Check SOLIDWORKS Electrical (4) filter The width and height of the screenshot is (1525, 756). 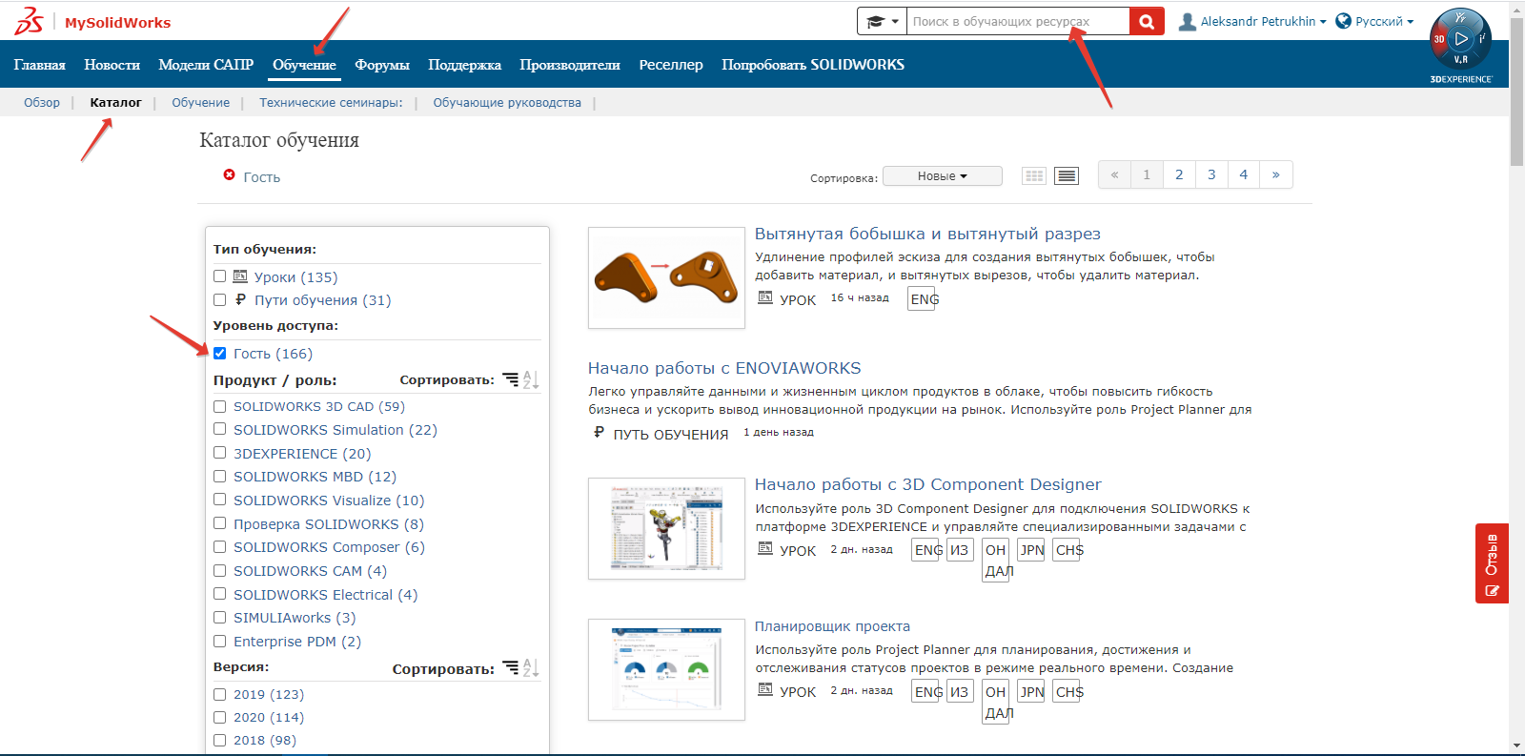click(220, 594)
